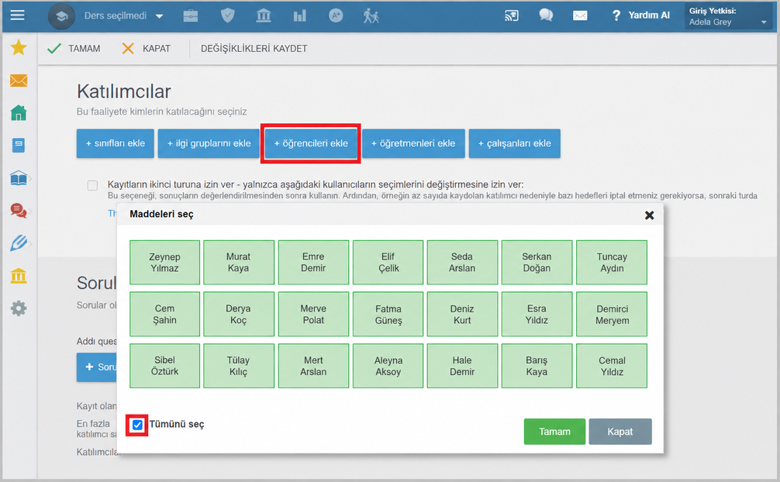Image resolution: width=780 pixels, height=482 pixels.
Task: Open the Adela Grey account dropdown
Action: point(728,16)
